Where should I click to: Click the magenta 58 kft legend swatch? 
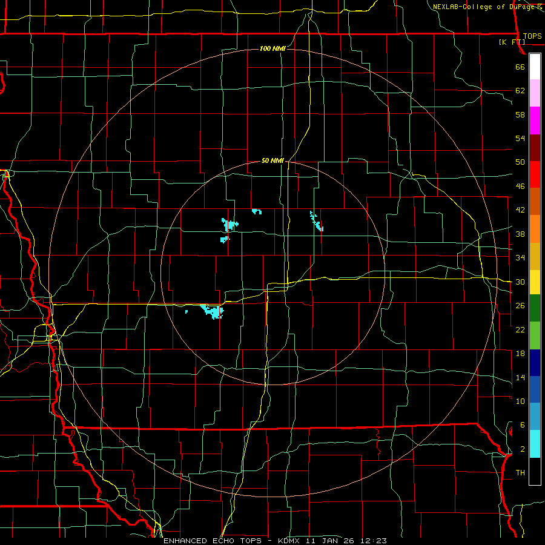(535, 121)
